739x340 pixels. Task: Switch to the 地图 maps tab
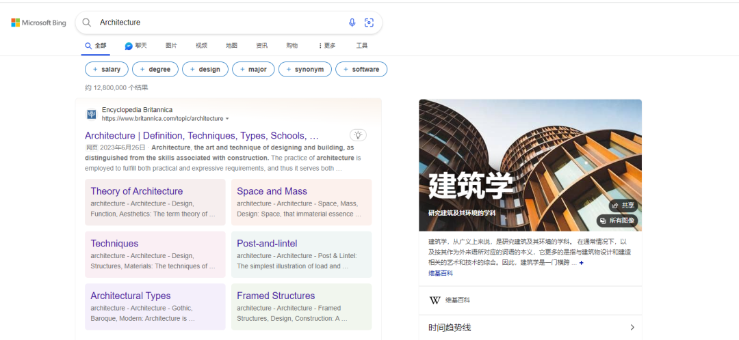pos(232,46)
